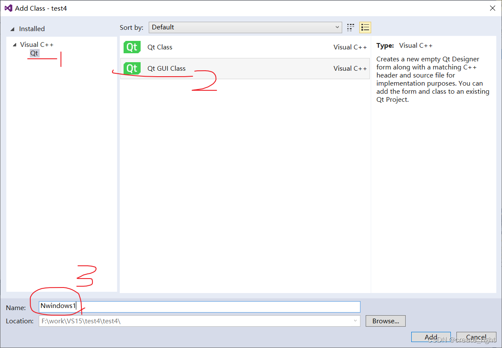The width and height of the screenshot is (502, 348).
Task: Select Visual C++ in the tree
Action: click(x=37, y=44)
